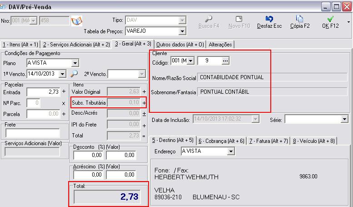Expand the Série dropdown
The image size is (353, 207).
344,119
